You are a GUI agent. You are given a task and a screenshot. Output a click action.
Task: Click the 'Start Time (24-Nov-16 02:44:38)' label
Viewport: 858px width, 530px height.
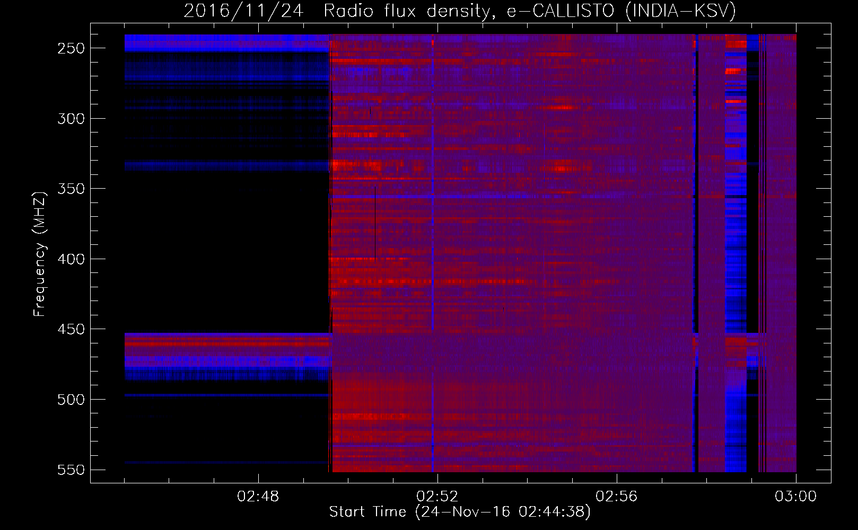point(460,512)
